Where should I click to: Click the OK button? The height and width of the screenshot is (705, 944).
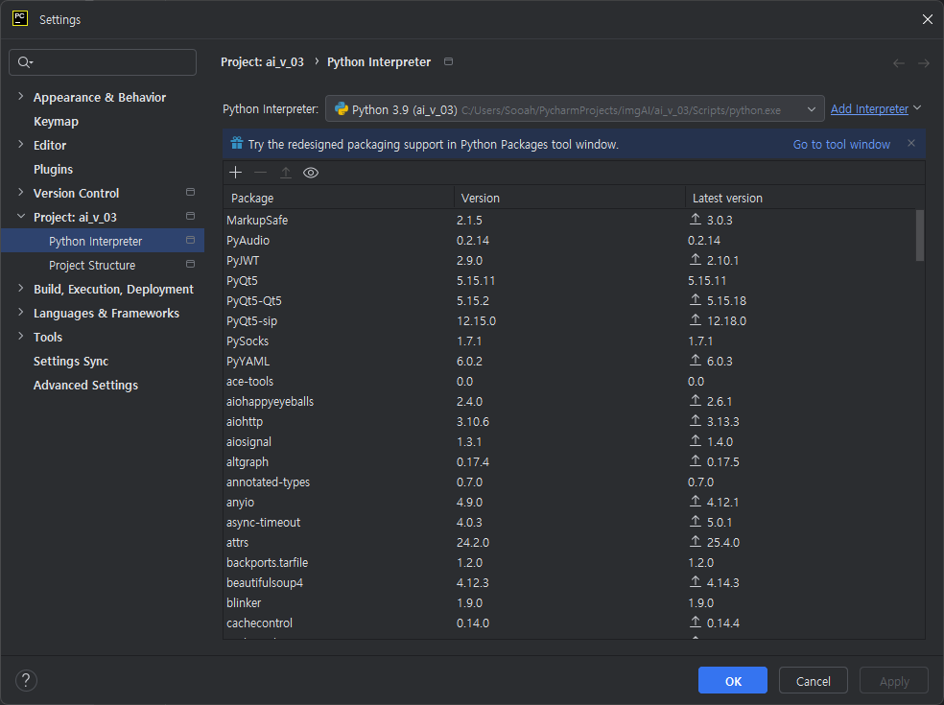733,680
